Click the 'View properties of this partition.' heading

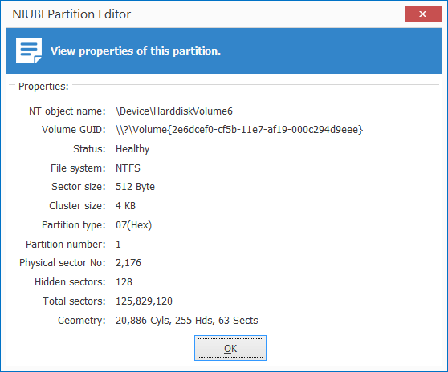coord(136,51)
